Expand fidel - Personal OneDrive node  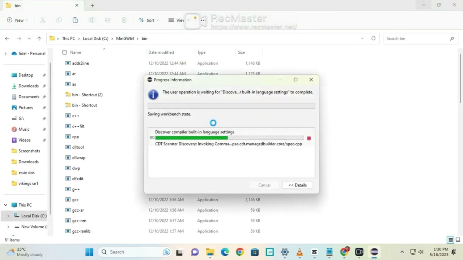[x=5, y=53]
